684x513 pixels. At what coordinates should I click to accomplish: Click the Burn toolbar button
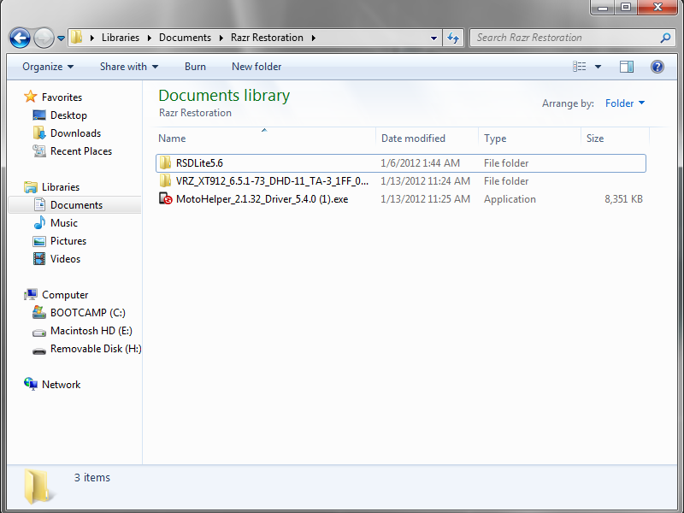(x=195, y=67)
